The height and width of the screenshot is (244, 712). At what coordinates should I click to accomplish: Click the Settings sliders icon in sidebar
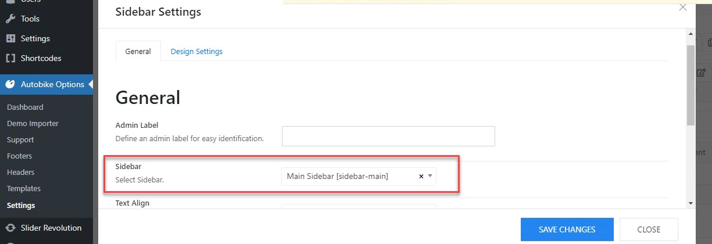tap(10, 38)
